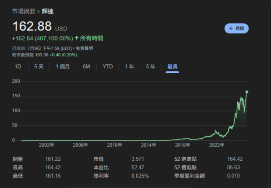This screenshot has width=271, height=188.
Task: Click the 2002年 axis label
Action: pyautogui.click(x=46, y=145)
